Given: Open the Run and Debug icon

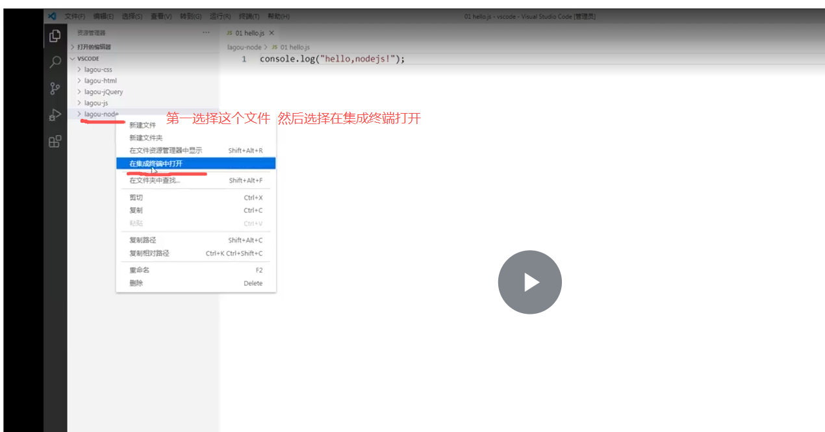Looking at the screenshot, I should [x=55, y=115].
